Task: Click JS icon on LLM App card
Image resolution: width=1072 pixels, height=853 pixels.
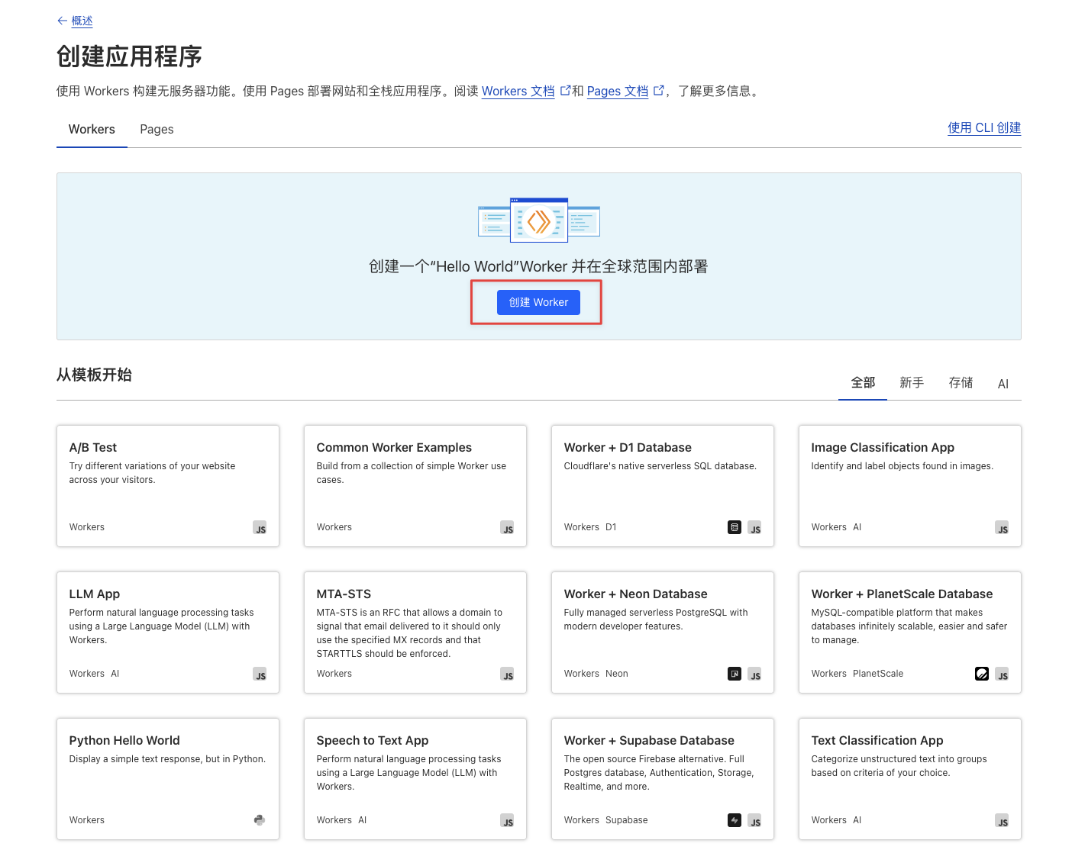Action: tap(260, 674)
